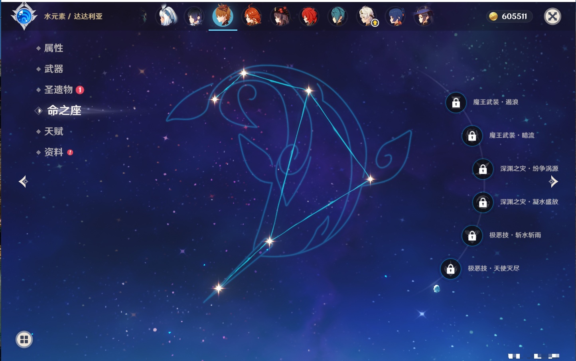The height and width of the screenshot is (361, 576).
Task: Select the character portrait with yellow upgrade arrow
Action: 367,16
